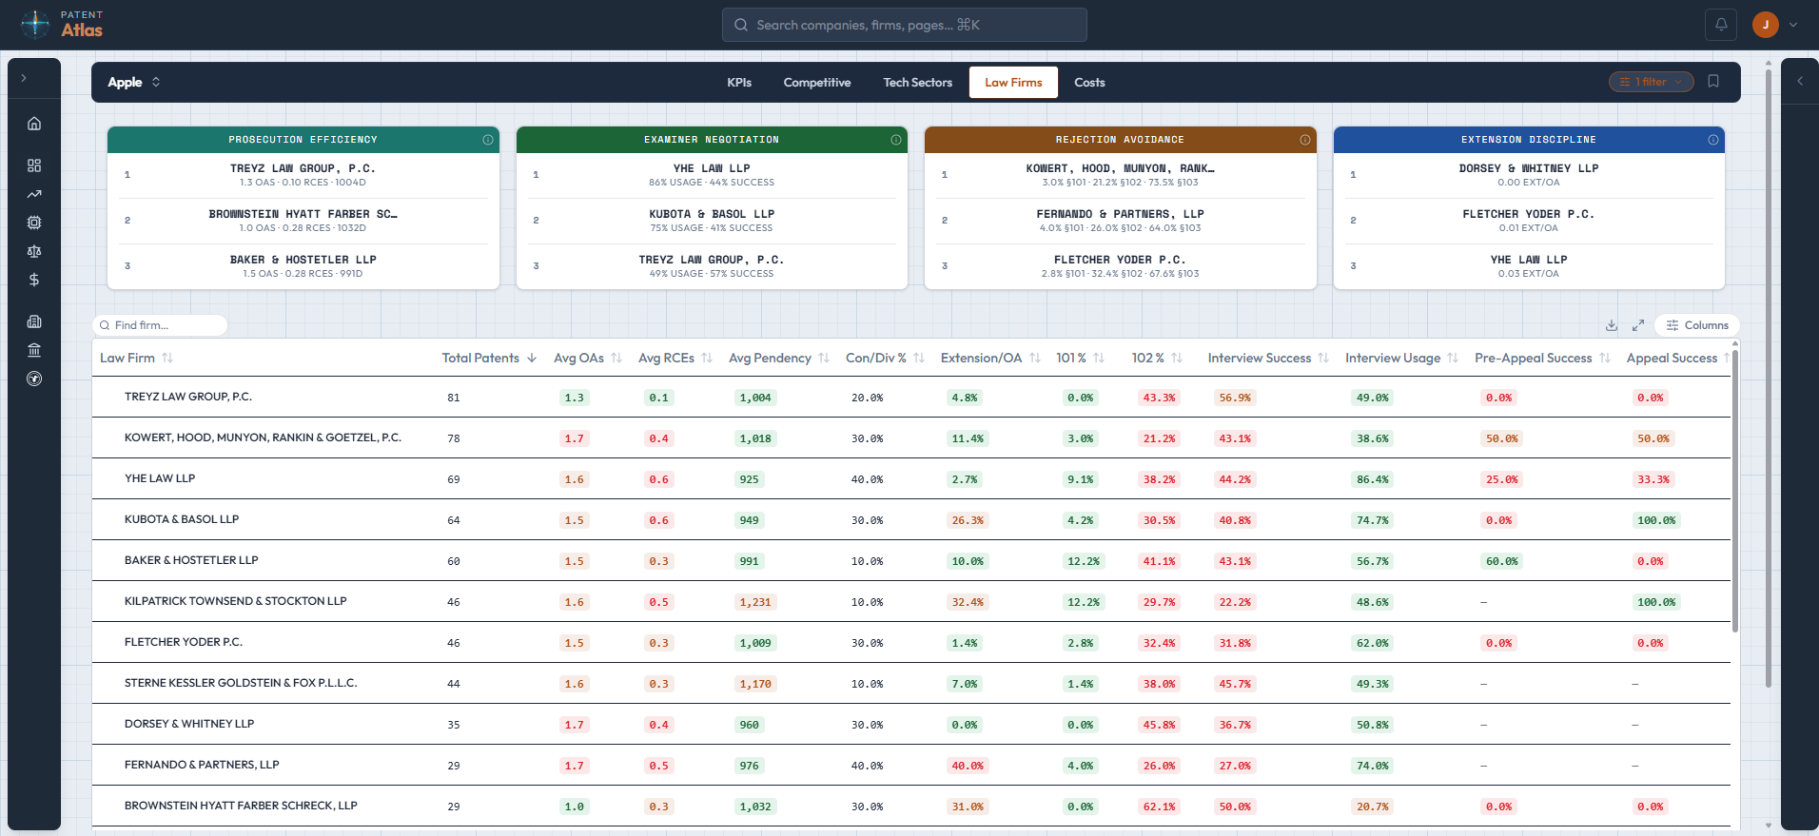Image resolution: width=1819 pixels, height=836 pixels.
Task: Select the KUBOTA & BASOL LLP table row
Action: pyautogui.click(x=911, y=519)
